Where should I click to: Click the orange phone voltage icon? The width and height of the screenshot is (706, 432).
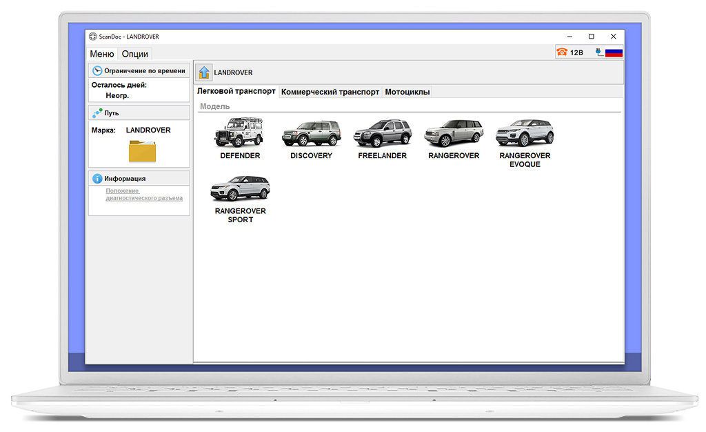562,52
